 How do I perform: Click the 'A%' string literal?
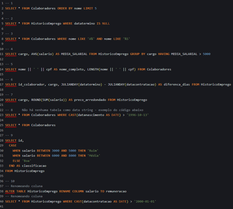pyautogui.click(x=91, y=39)
